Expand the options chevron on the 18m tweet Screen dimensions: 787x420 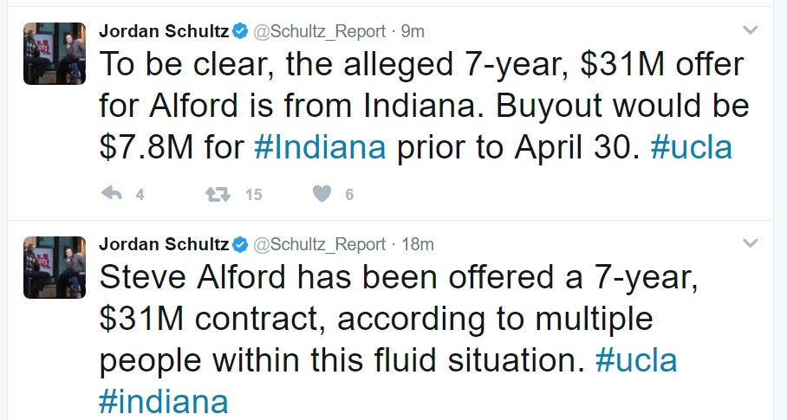[x=751, y=244]
